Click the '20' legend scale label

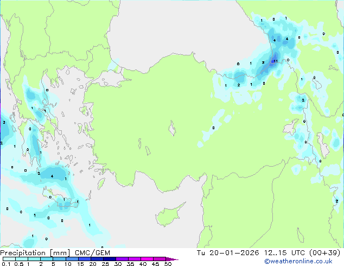[x=93, y=264]
